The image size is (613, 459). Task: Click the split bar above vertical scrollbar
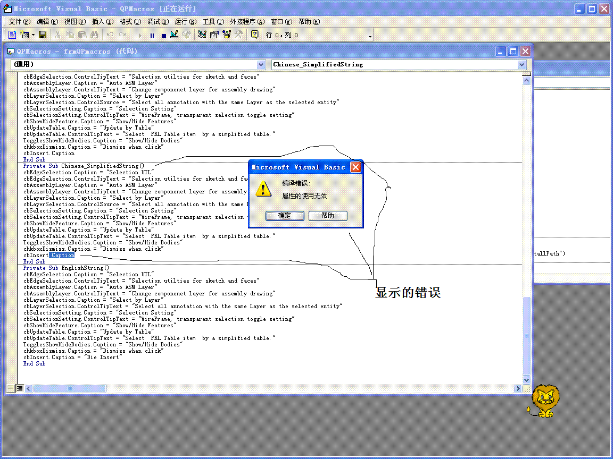click(526, 74)
